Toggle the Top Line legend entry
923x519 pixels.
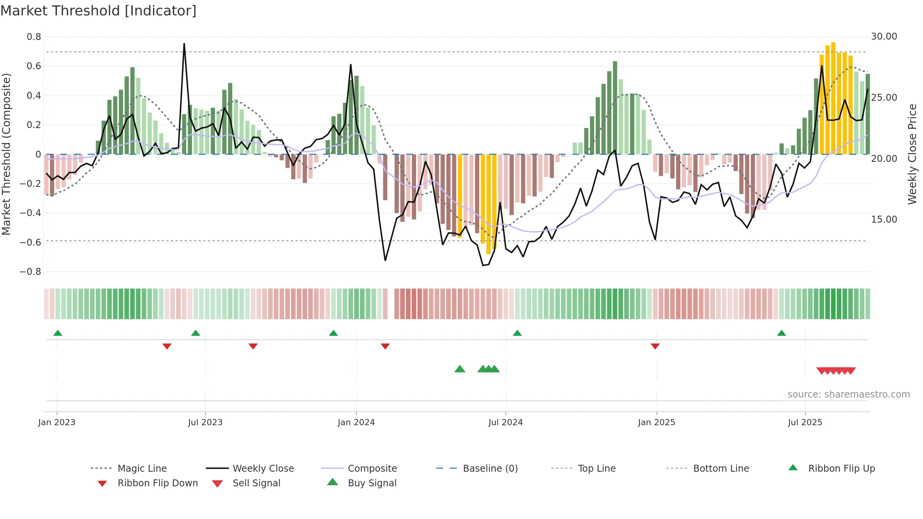tap(583, 468)
